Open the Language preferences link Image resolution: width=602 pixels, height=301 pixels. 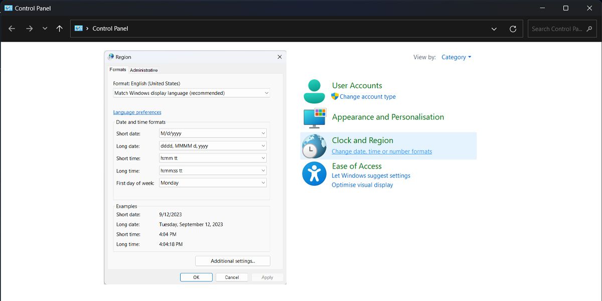(137, 112)
